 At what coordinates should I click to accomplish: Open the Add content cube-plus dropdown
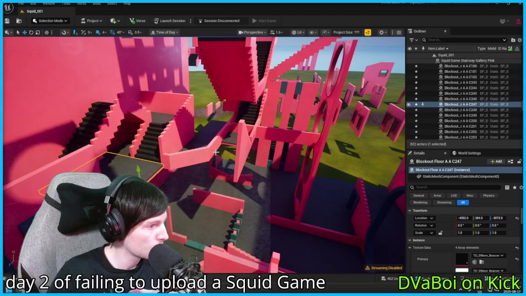[115, 21]
